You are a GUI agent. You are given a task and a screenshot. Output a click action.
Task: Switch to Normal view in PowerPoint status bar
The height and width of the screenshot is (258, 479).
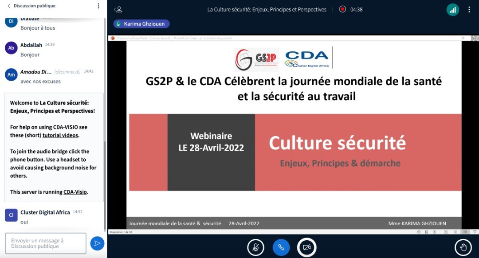coord(446,232)
